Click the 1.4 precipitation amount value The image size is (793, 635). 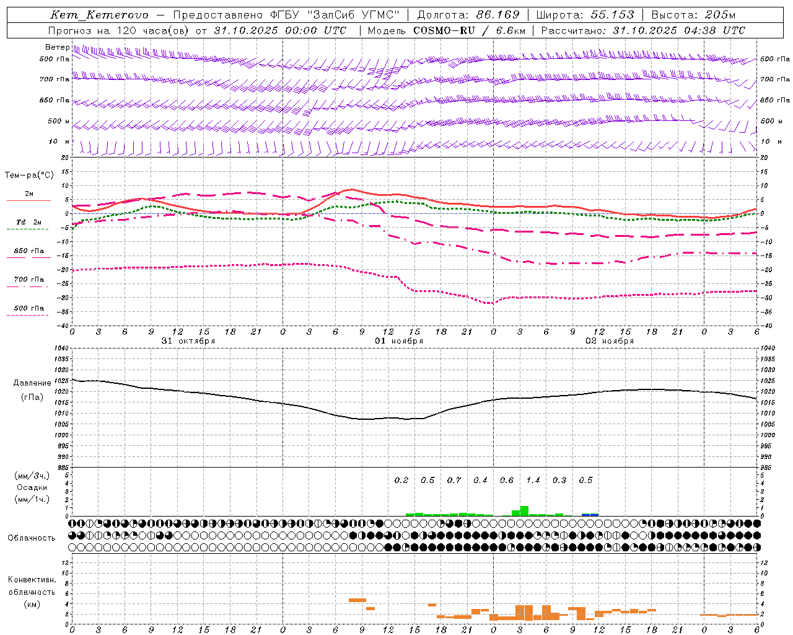click(533, 480)
